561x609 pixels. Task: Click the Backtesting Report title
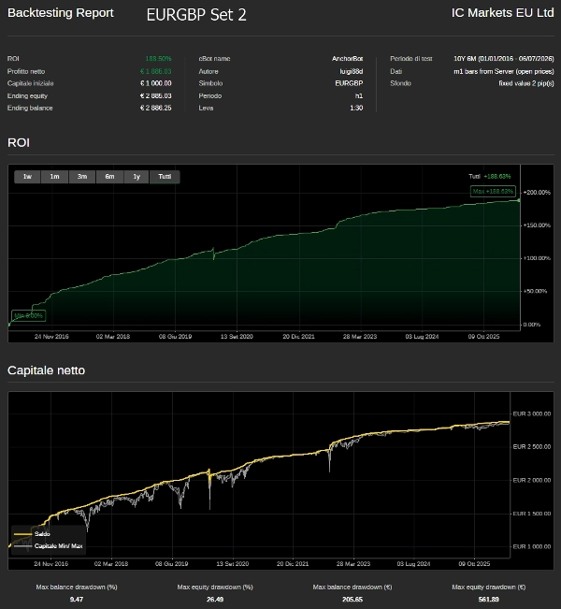point(61,13)
